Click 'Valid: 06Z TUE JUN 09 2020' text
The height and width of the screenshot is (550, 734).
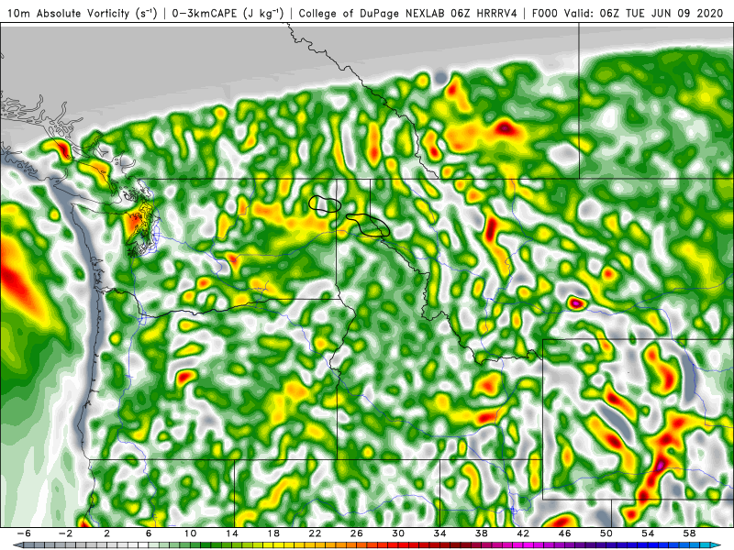(x=644, y=13)
